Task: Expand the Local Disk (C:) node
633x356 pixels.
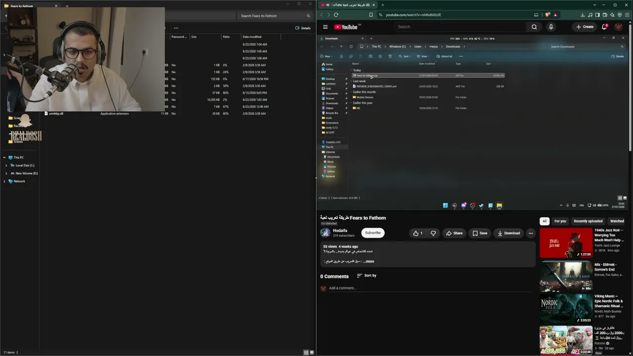Action: pyautogui.click(x=6, y=165)
